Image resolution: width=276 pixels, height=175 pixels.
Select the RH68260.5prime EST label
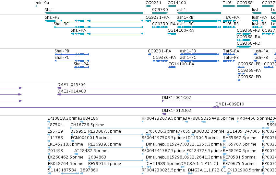239,151
